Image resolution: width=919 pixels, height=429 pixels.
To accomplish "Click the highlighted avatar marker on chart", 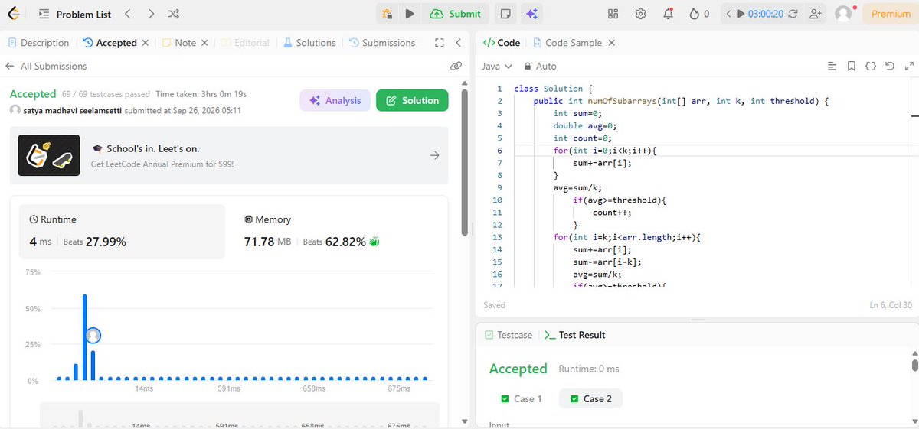I will coord(93,335).
